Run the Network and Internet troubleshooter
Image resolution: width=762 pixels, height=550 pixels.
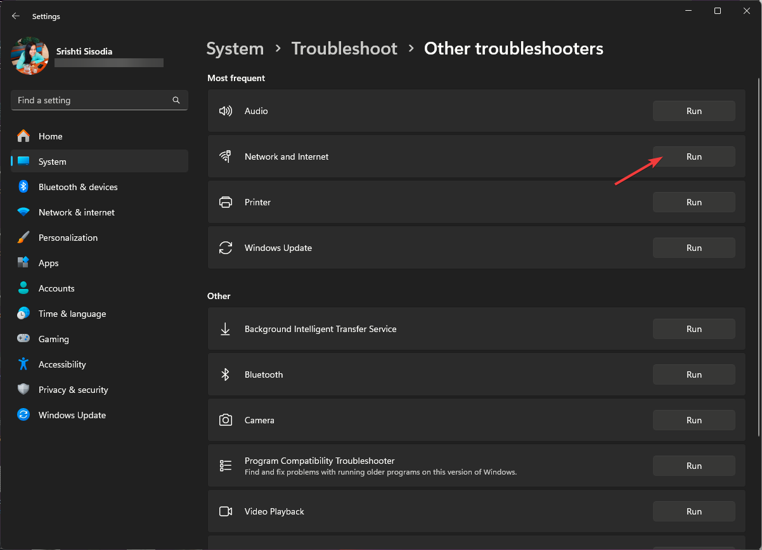694,157
